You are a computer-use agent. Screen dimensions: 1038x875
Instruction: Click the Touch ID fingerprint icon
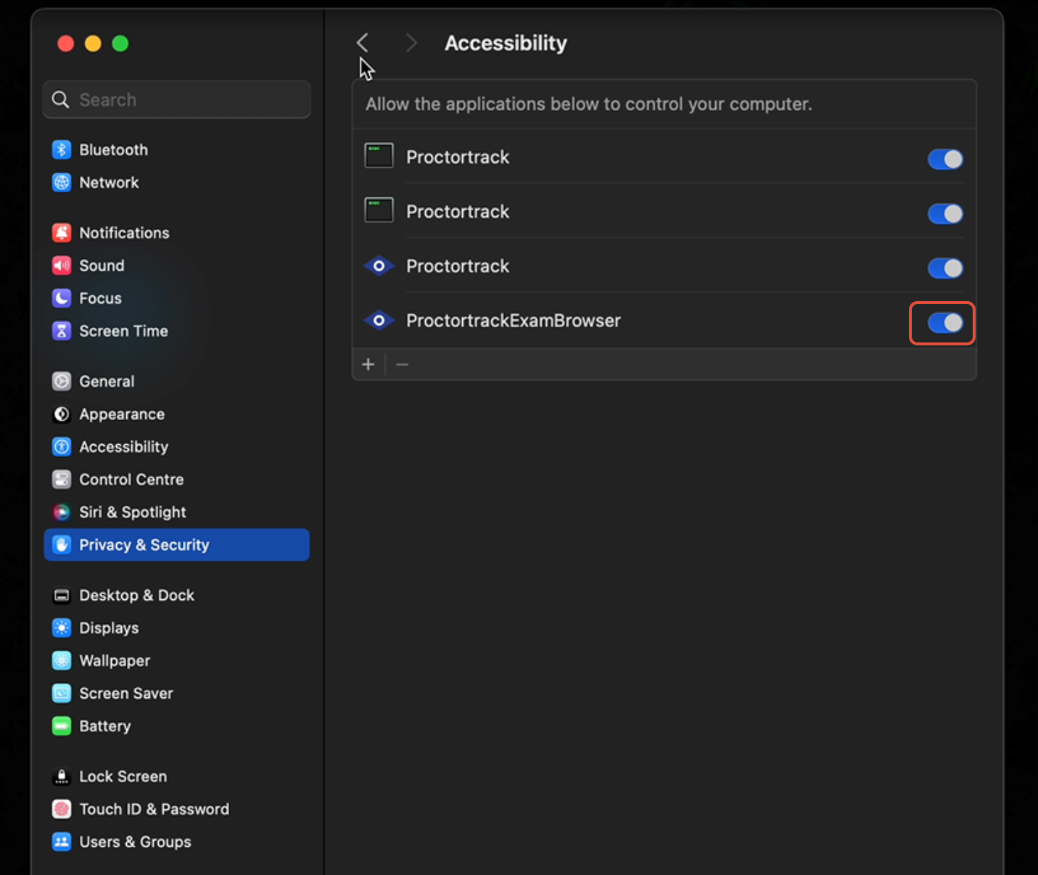[x=62, y=809]
